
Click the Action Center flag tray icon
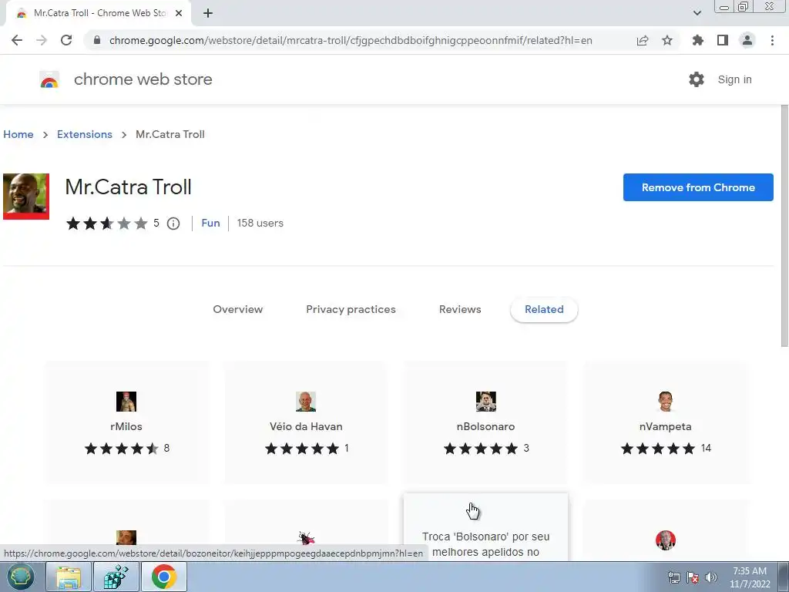tap(693, 577)
